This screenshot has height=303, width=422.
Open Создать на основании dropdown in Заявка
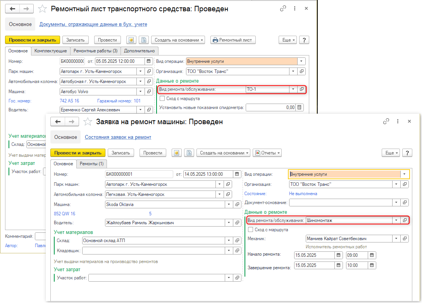pos(223,153)
